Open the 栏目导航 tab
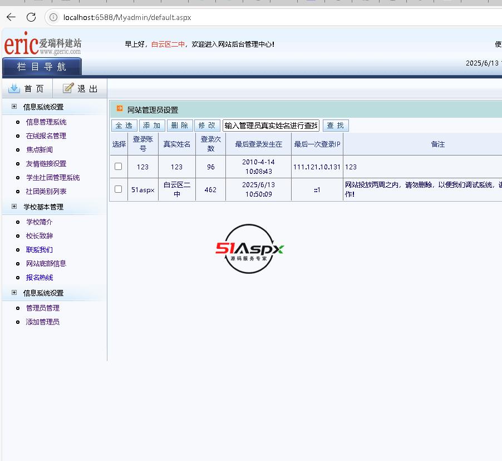The height and width of the screenshot is (461, 502). click(42, 67)
